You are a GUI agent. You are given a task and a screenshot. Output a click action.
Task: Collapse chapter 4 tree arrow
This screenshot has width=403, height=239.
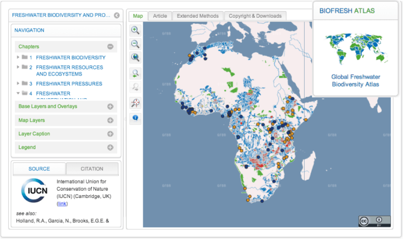click(x=18, y=93)
